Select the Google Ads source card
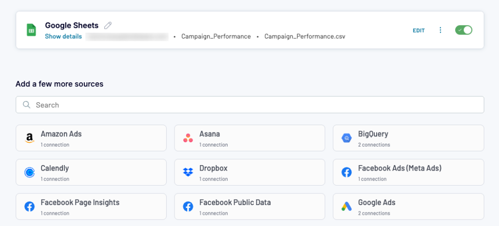 409,207
